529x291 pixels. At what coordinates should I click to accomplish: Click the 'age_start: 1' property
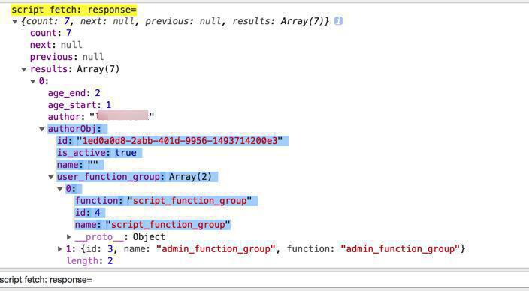pyautogui.click(x=80, y=105)
